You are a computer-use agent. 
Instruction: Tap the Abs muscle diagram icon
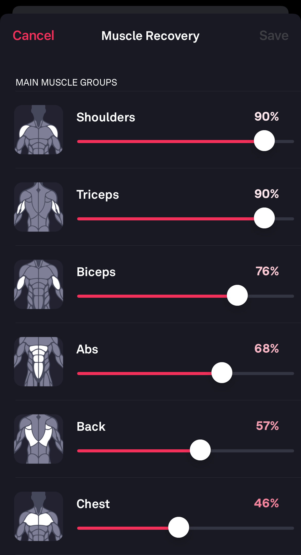[39, 361]
